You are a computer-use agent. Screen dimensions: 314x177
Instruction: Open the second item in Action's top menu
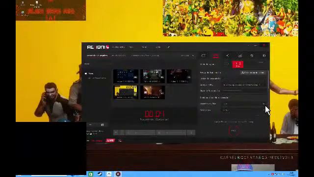[x=131, y=47]
